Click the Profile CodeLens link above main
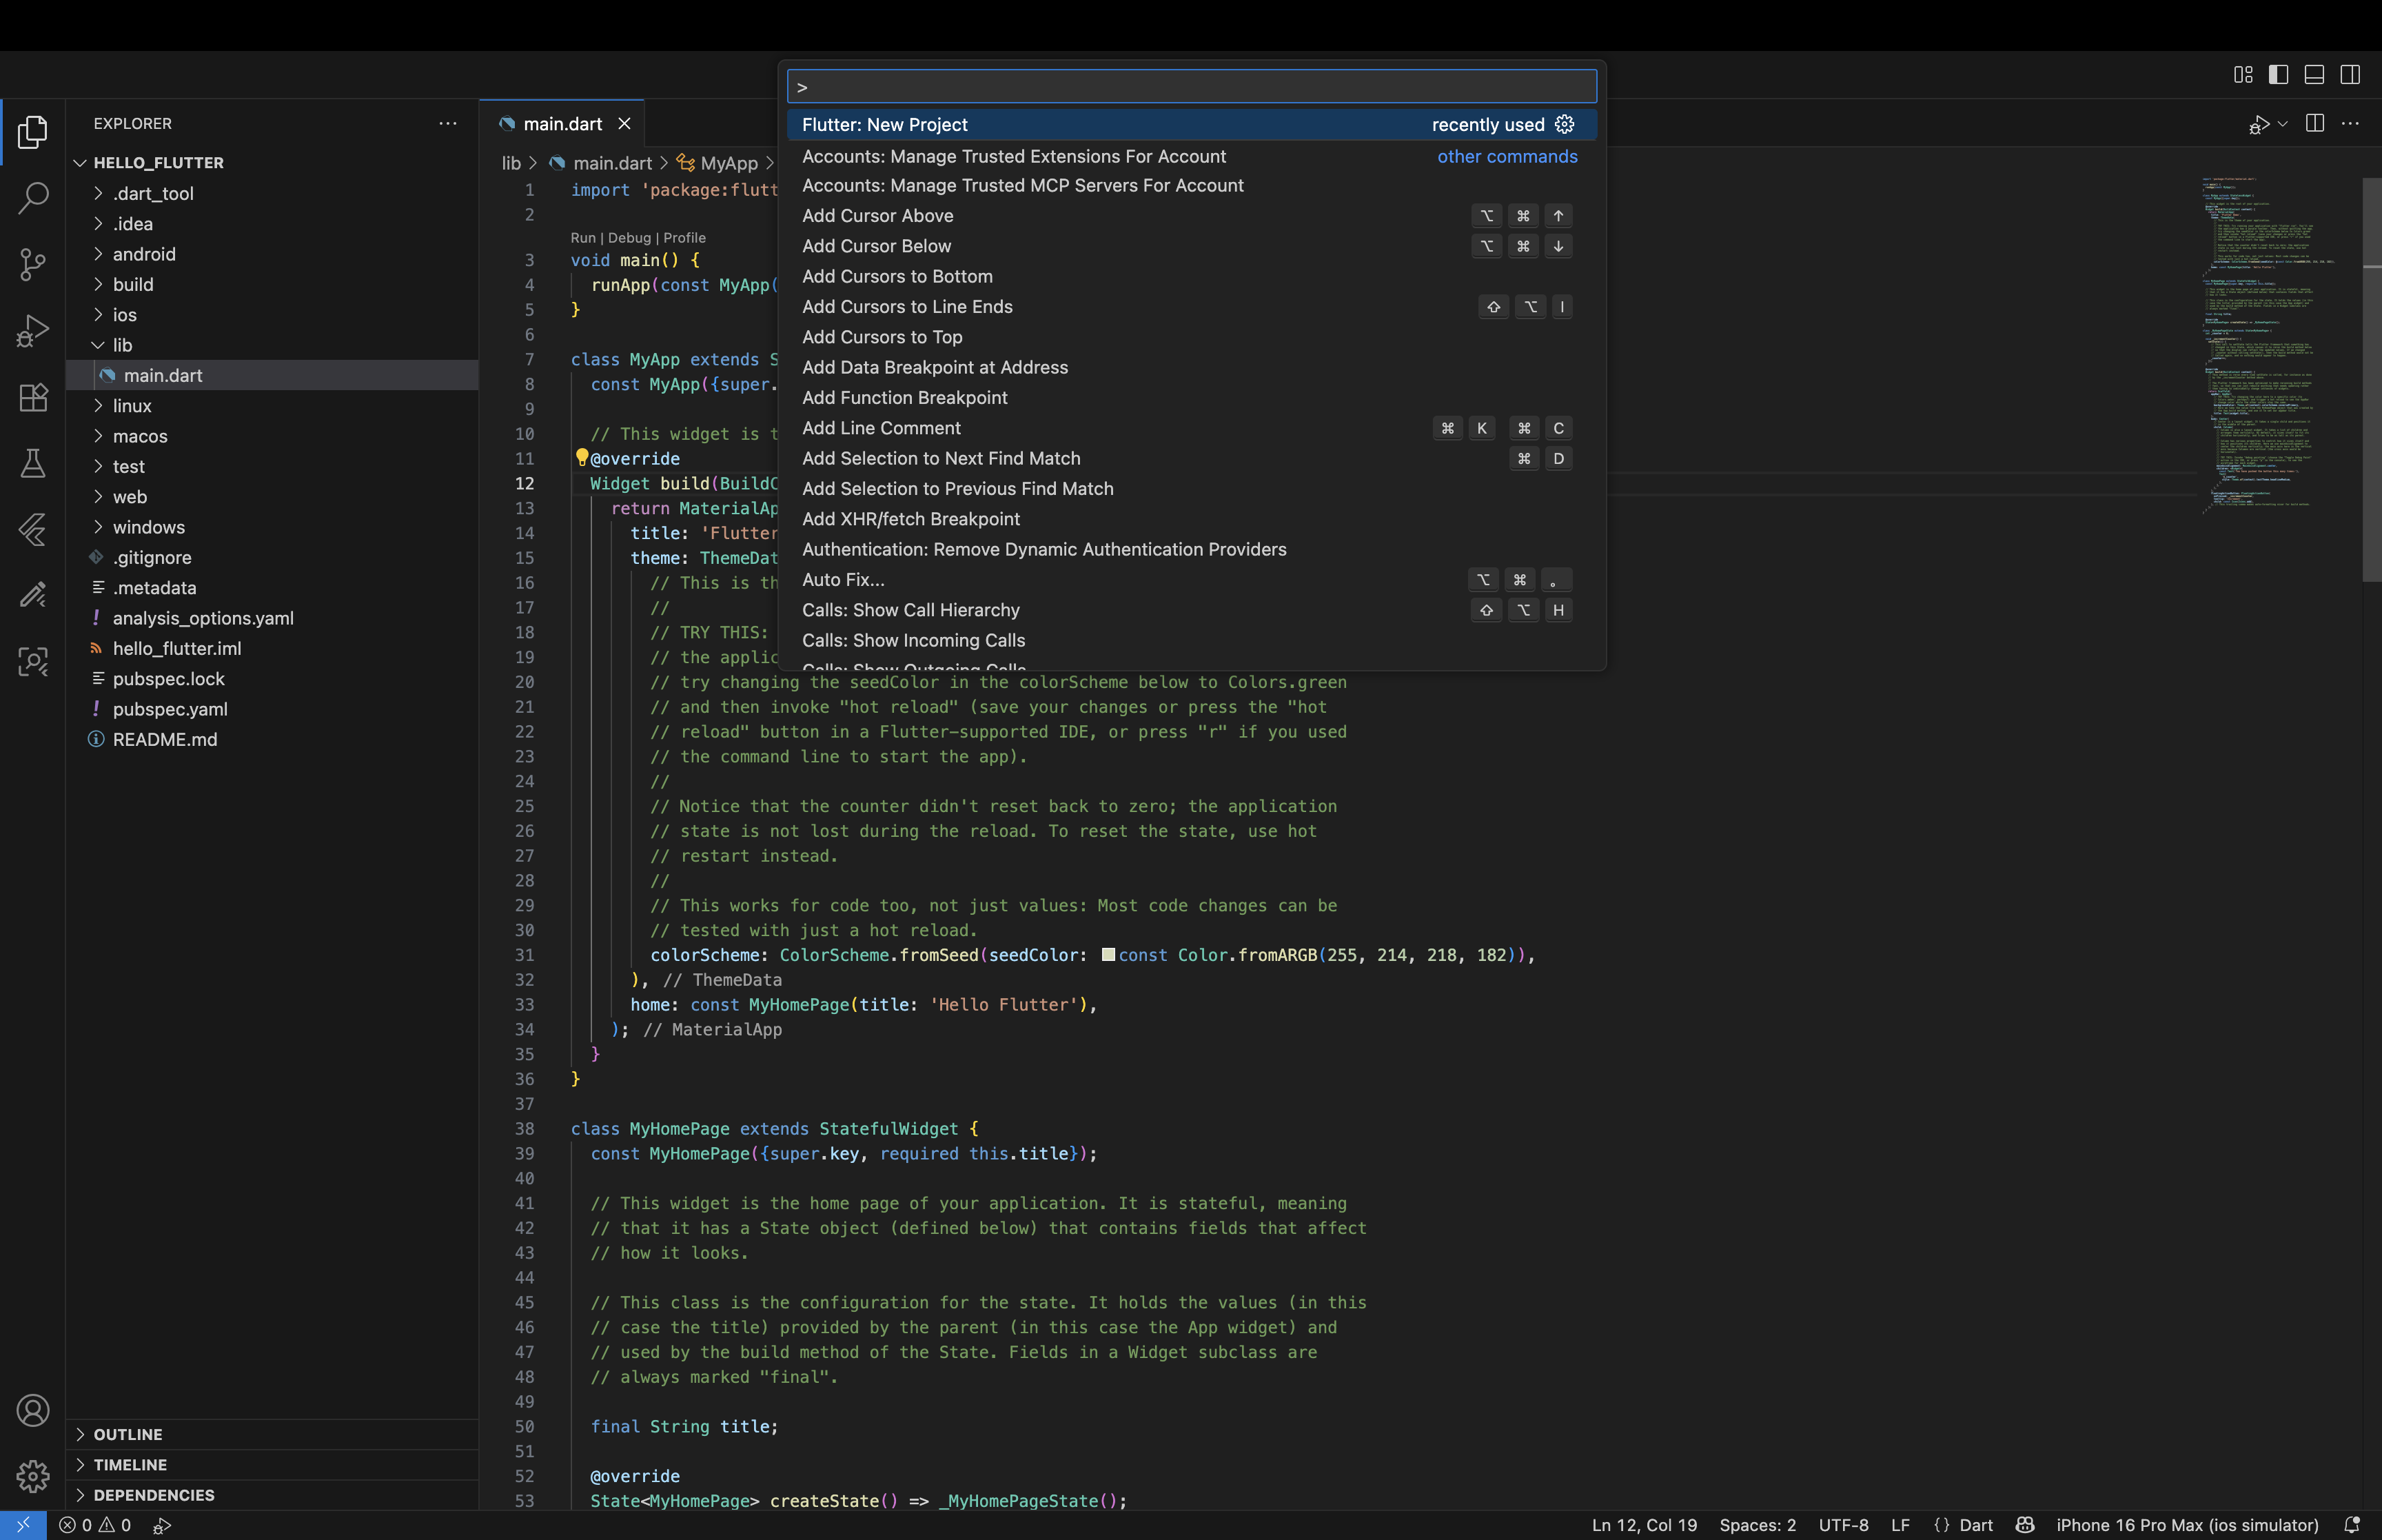Screen dimensions: 2382x1540 click(684, 238)
